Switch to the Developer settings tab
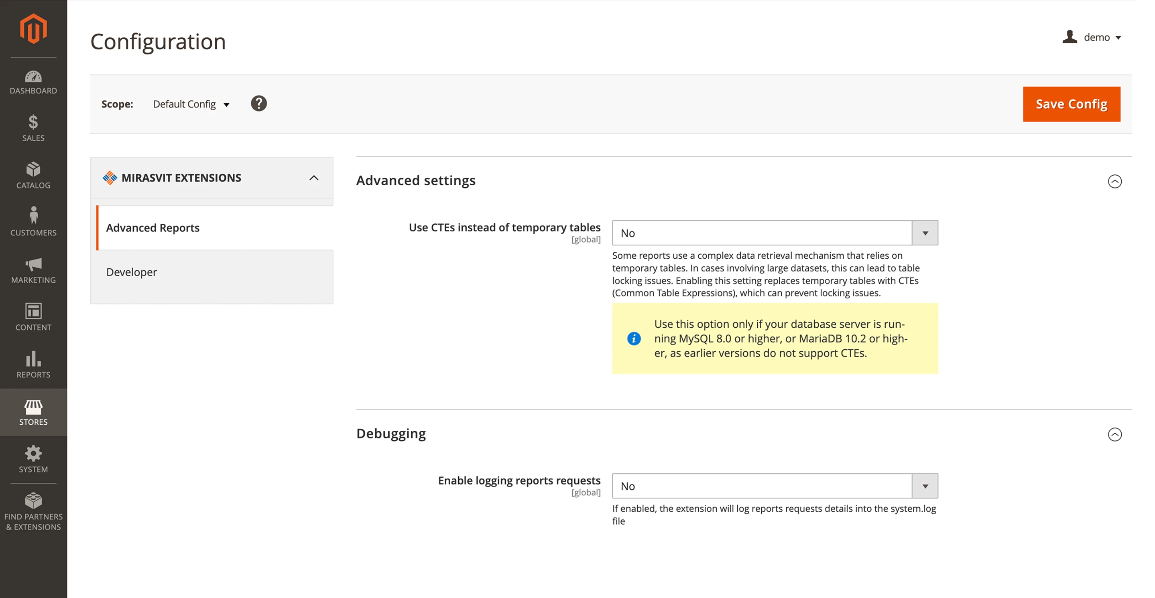 (x=131, y=272)
